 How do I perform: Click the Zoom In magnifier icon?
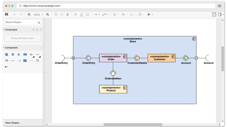48,14
